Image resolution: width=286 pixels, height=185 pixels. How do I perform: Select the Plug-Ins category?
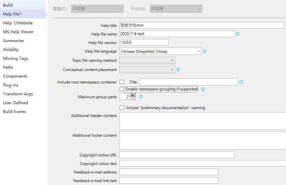click(11, 85)
